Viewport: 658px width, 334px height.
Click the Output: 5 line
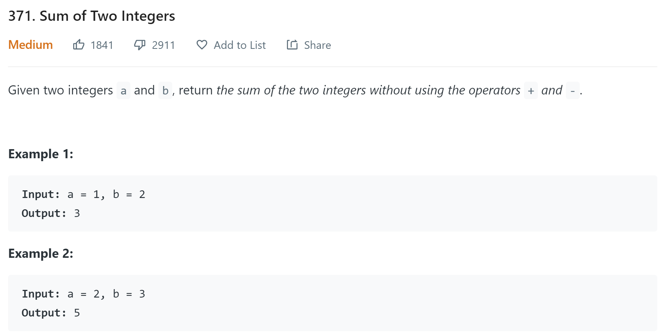coord(51,313)
